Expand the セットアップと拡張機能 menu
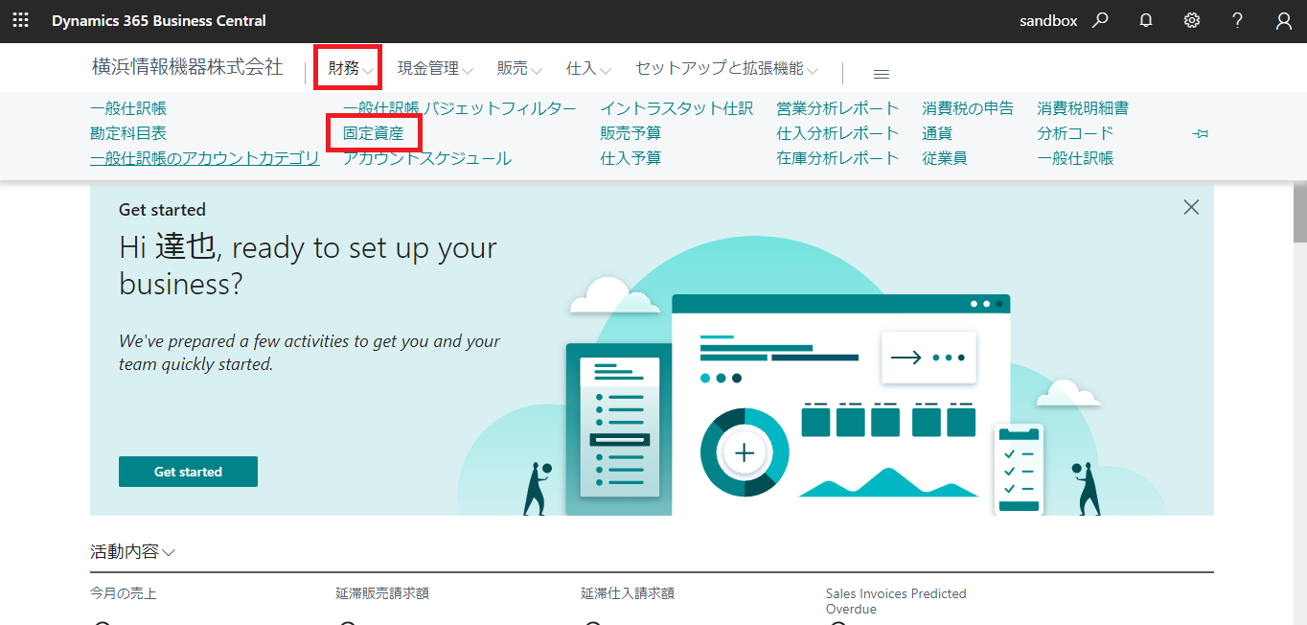 (726, 69)
